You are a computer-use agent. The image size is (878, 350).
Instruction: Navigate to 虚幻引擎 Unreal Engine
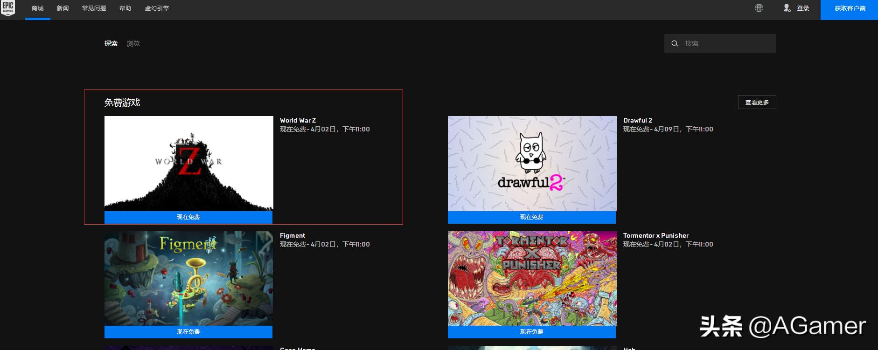(x=157, y=8)
